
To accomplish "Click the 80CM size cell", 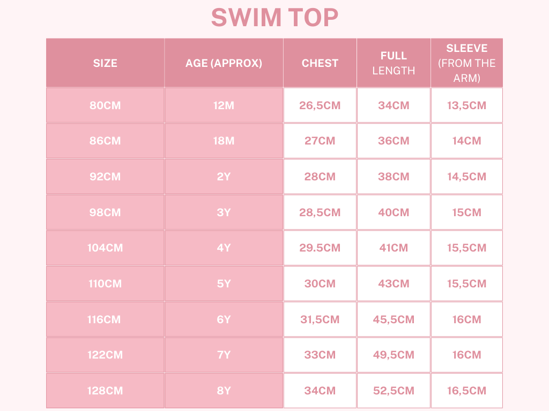I will tap(105, 105).
